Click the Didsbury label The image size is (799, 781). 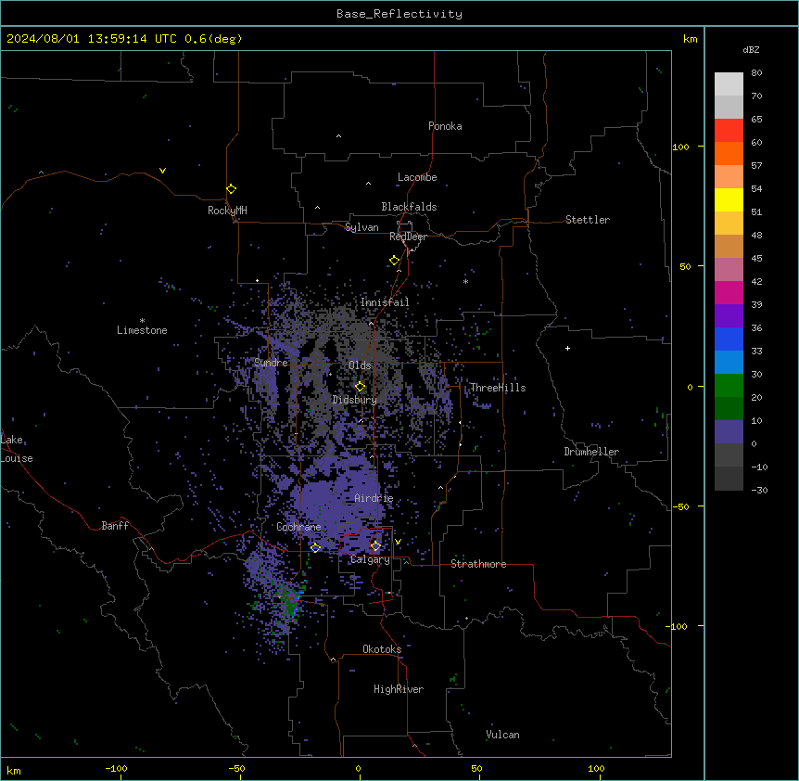pyautogui.click(x=355, y=400)
